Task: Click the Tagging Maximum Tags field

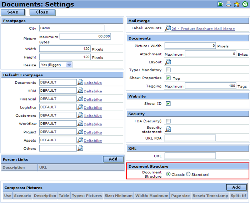Action: (210, 86)
